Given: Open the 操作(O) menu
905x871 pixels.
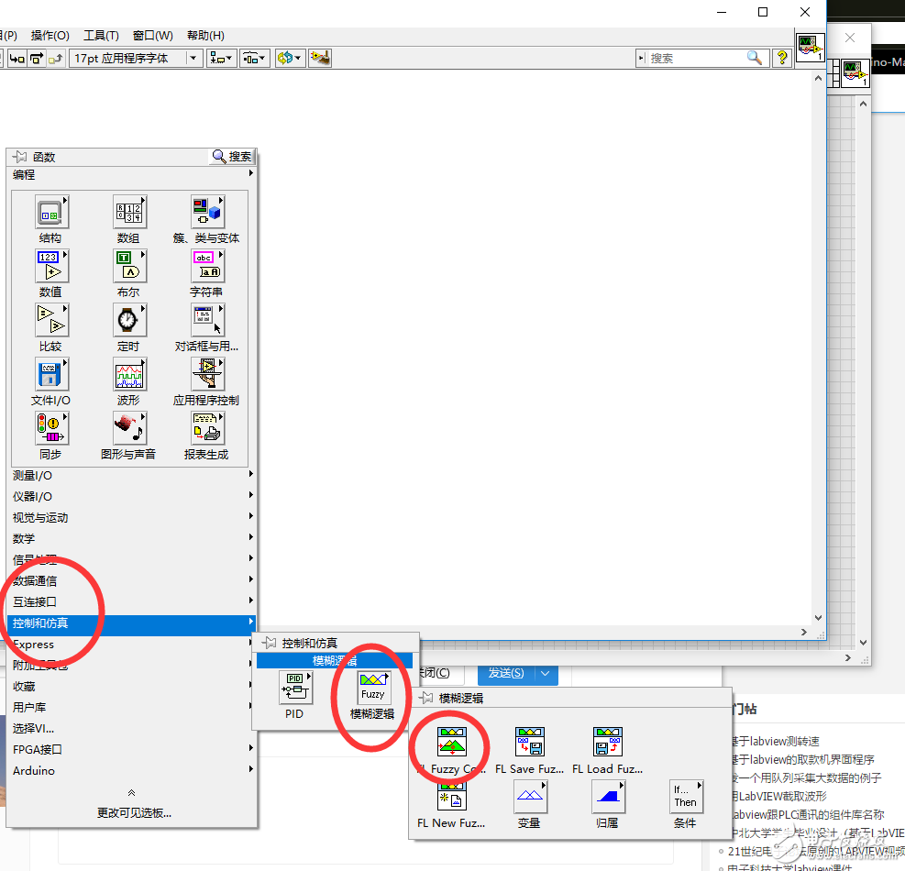Looking at the screenshot, I should pyautogui.click(x=50, y=36).
